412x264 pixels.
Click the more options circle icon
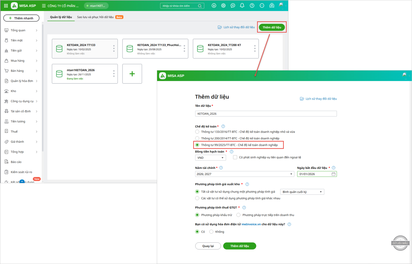point(262,5)
